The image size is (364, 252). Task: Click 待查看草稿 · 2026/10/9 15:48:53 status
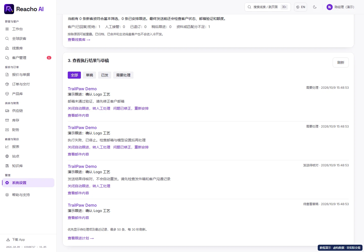coord(326,204)
